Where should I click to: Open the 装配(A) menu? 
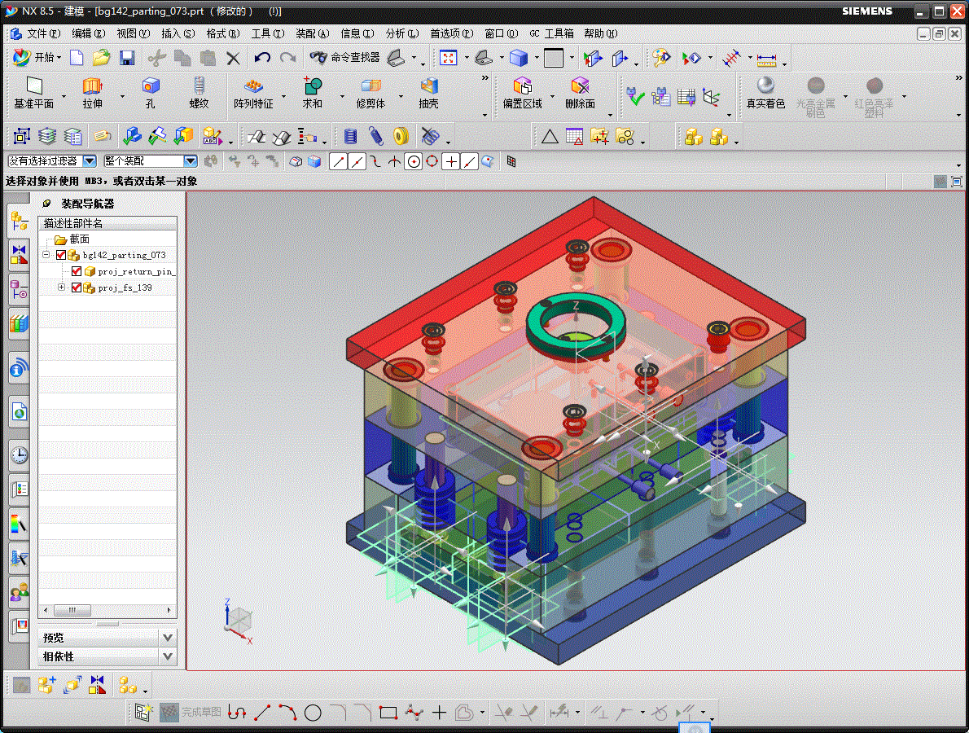coord(312,33)
